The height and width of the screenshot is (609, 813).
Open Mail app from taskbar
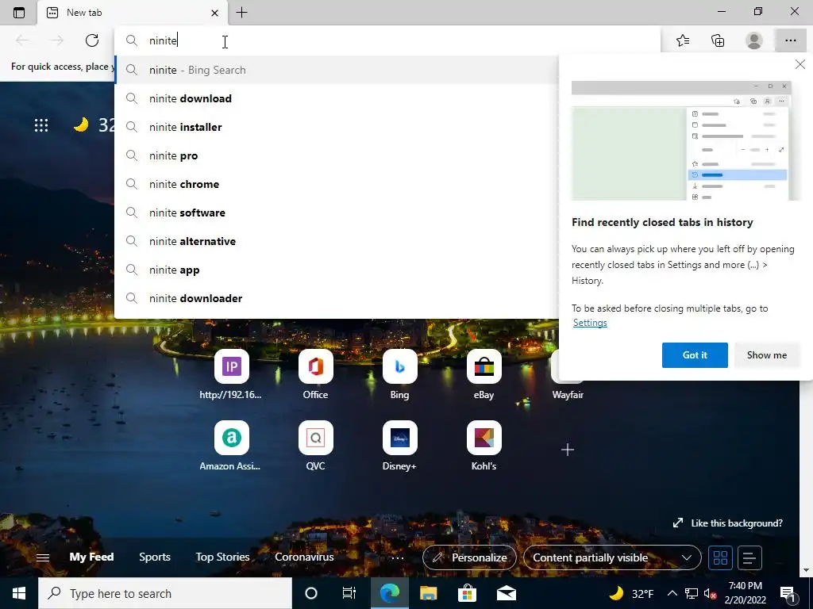[x=506, y=593]
